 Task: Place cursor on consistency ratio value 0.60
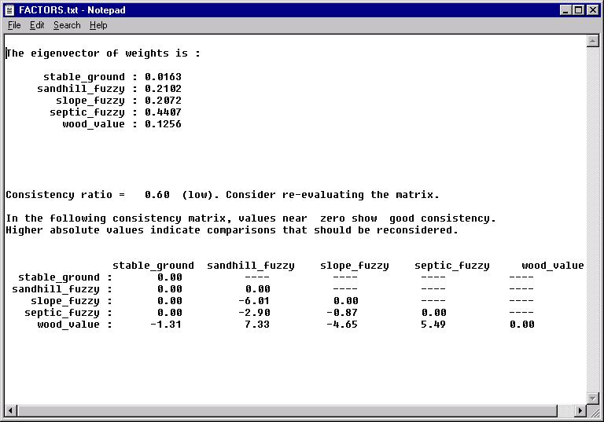[x=157, y=195]
